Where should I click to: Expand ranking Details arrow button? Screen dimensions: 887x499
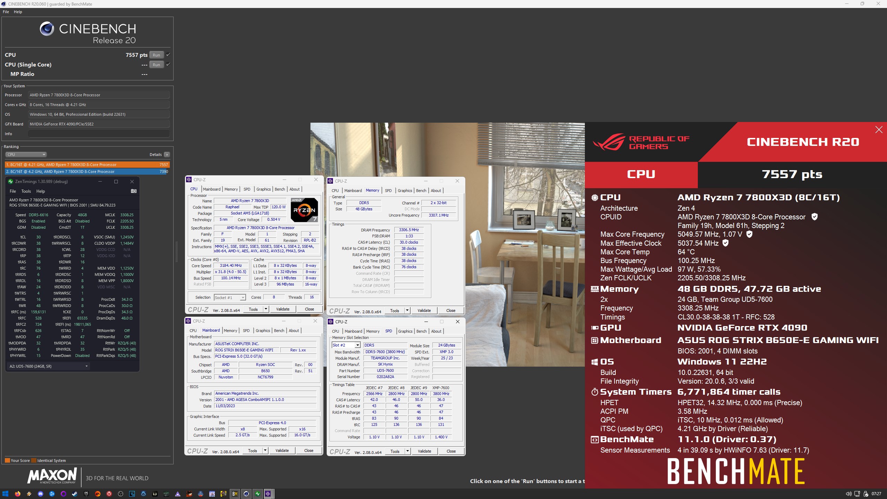pyautogui.click(x=167, y=155)
